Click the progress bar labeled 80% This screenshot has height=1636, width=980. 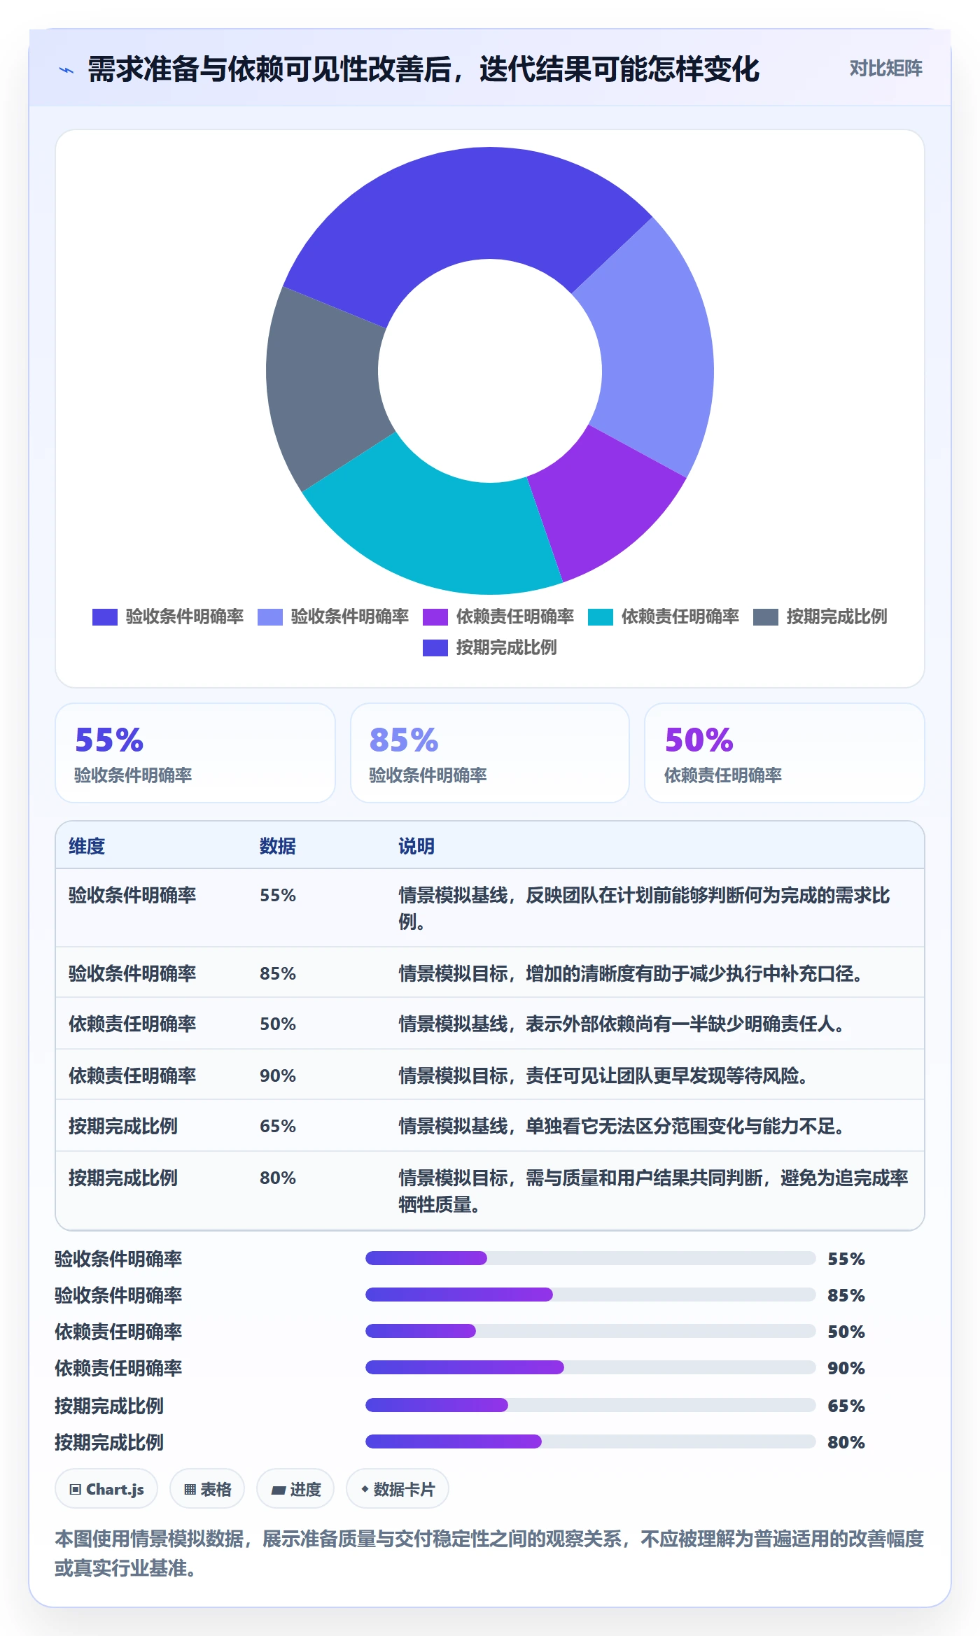pos(591,1441)
